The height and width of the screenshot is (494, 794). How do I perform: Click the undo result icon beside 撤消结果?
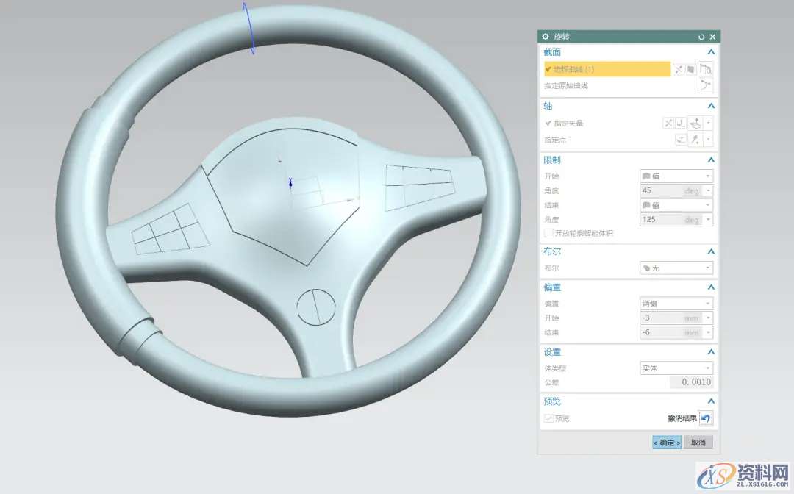tap(705, 418)
